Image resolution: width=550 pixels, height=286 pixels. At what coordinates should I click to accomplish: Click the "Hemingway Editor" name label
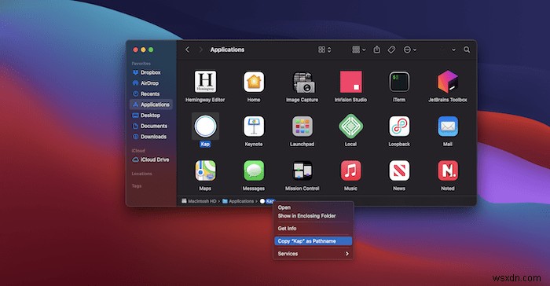pos(205,100)
